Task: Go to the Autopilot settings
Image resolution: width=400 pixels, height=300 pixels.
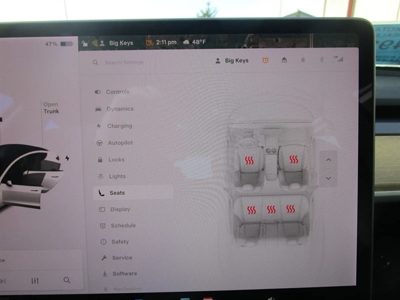Action: coord(119,142)
